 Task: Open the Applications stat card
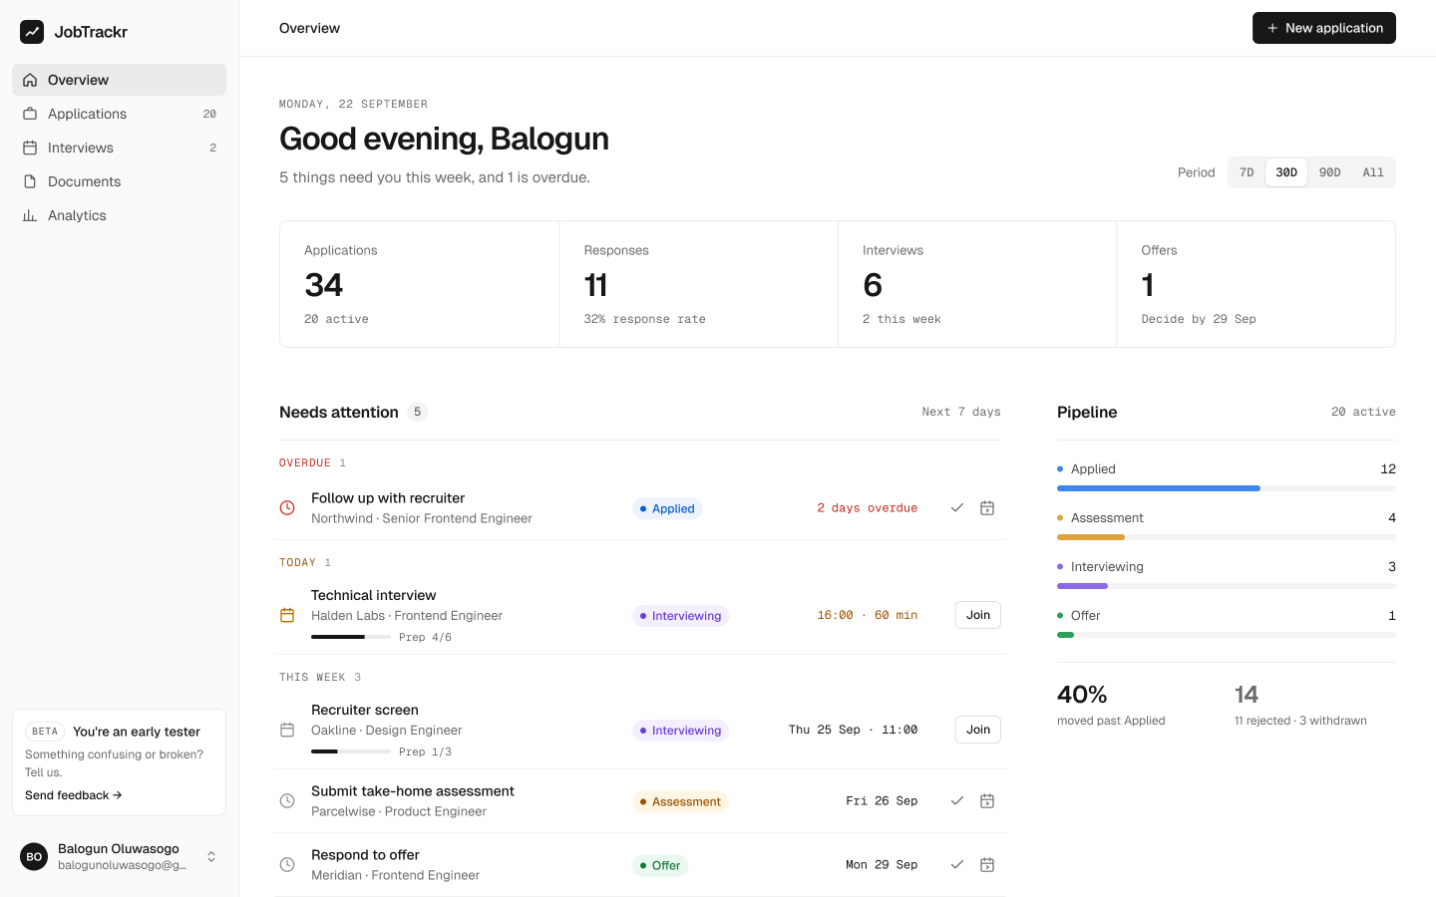tap(420, 284)
